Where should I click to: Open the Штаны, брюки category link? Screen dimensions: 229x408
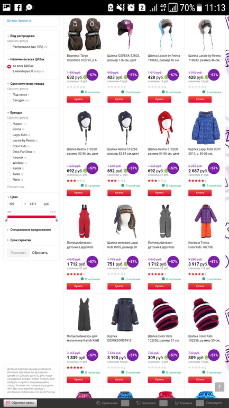[19, 21]
